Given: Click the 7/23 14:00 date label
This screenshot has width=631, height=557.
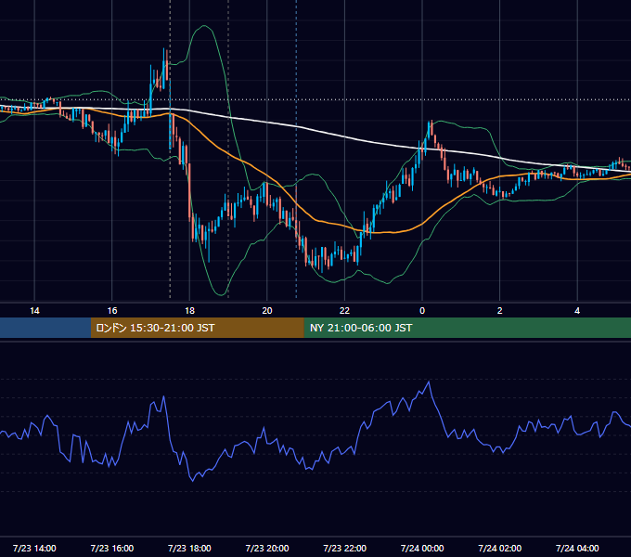Looking at the screenshot, I should [34, 548].
